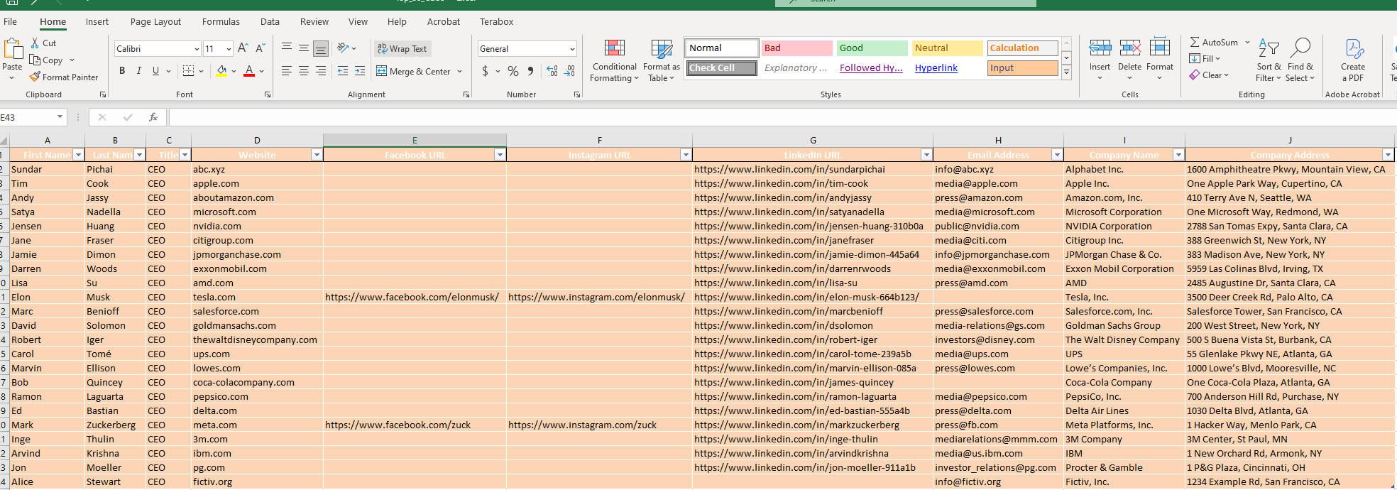Screen dimensions: 1397x490
Task: Click the Paste clipboard icon
Action: pos(12,49)
